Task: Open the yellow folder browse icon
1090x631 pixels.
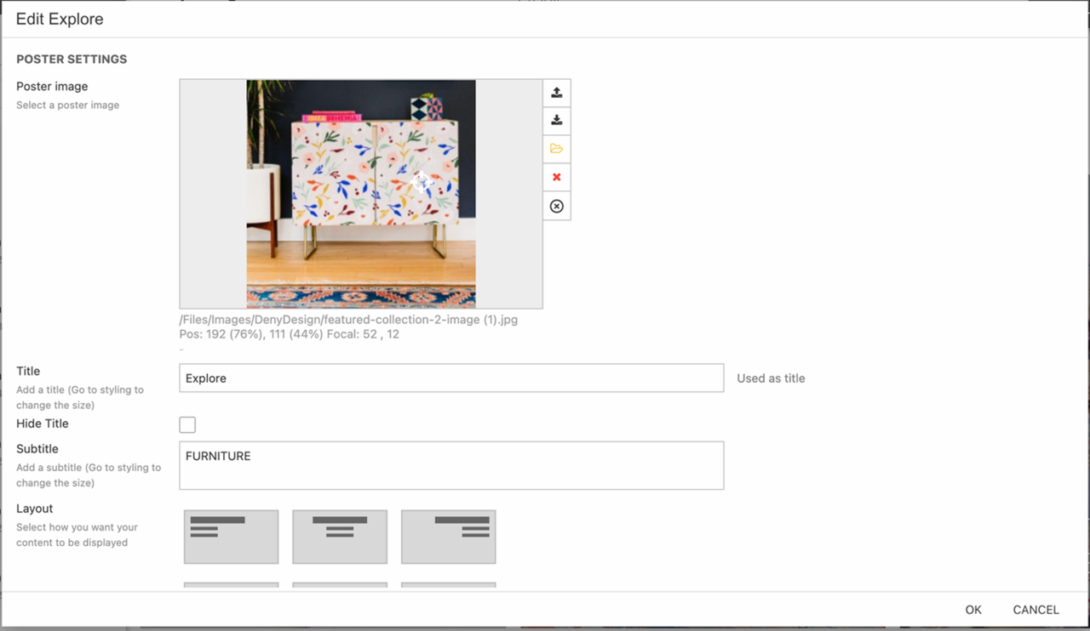Action: [x=557, y=149]
